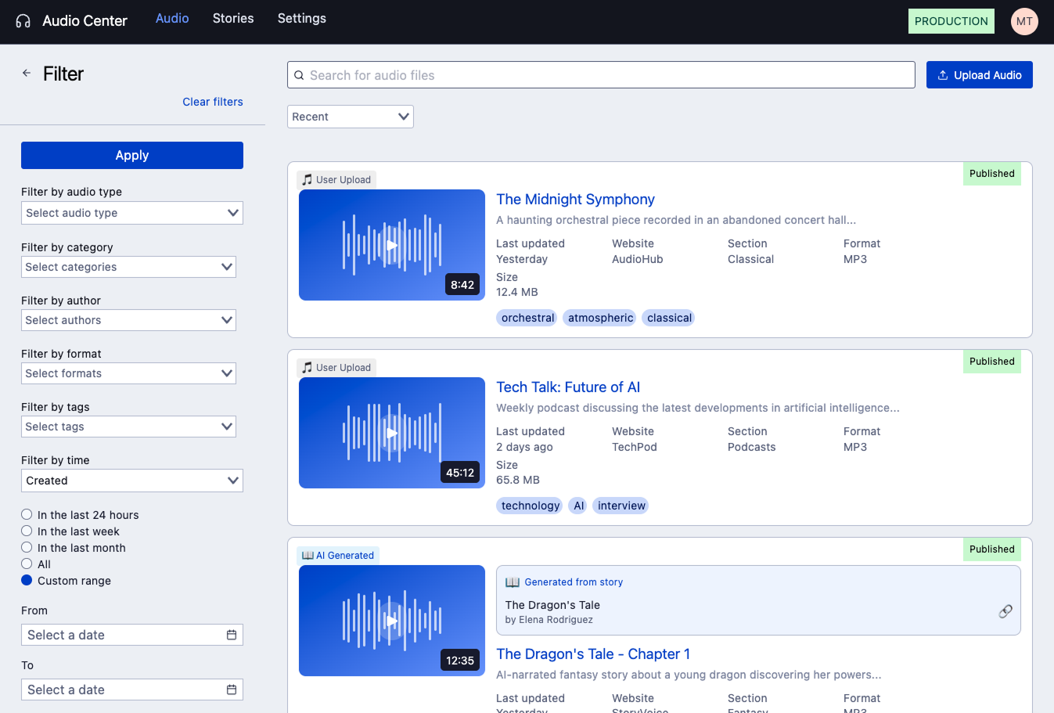Click the 'interview' tag

coord(621,506)
